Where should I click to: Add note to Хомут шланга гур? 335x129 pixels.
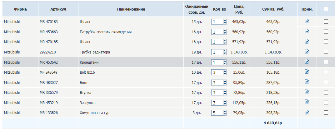(x=307, y=113)
